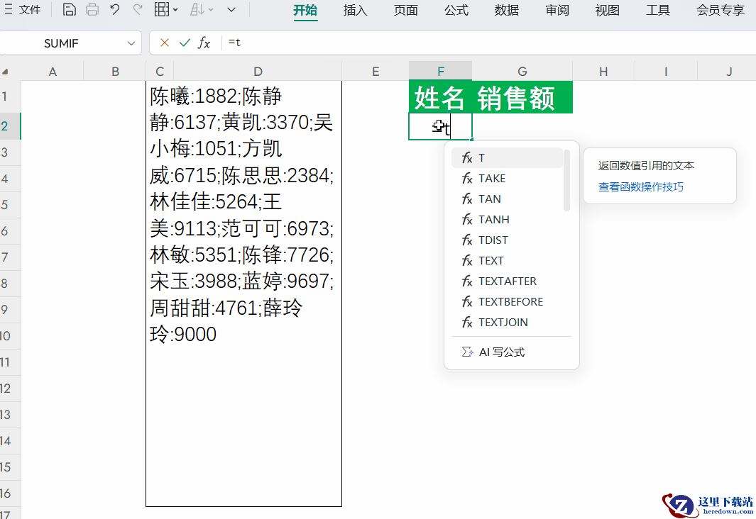Image resolution: width=756 pixels, height=519 pixels.
Task: Switch to the 审阅 tab
Action: [x=557, y=10]
